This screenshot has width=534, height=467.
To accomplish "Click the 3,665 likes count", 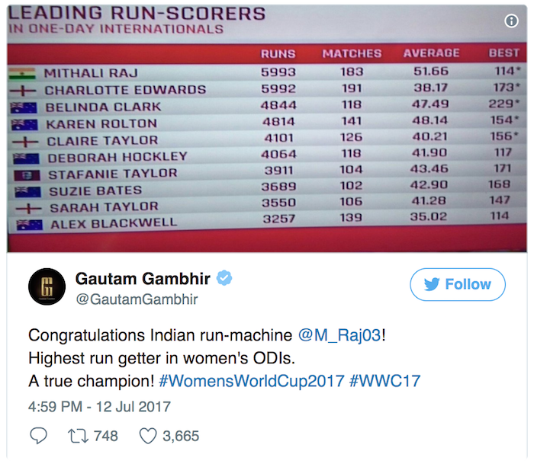I will click(180, 436).
